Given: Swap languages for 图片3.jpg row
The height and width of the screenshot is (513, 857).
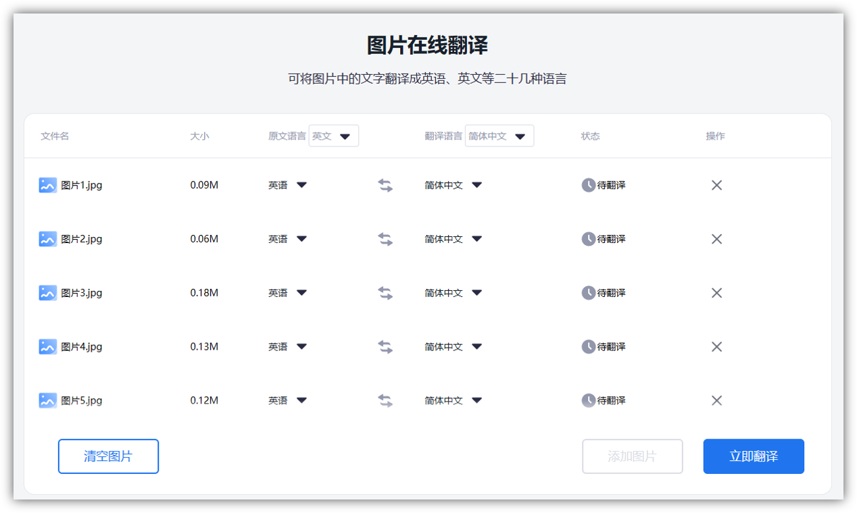Looking at the screenshot, I should pos(385,293).
